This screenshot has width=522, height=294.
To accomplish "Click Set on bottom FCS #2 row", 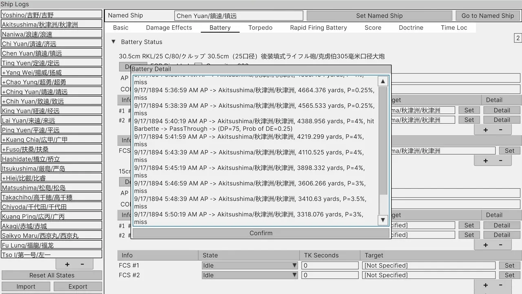I will (x=510, y=275).
